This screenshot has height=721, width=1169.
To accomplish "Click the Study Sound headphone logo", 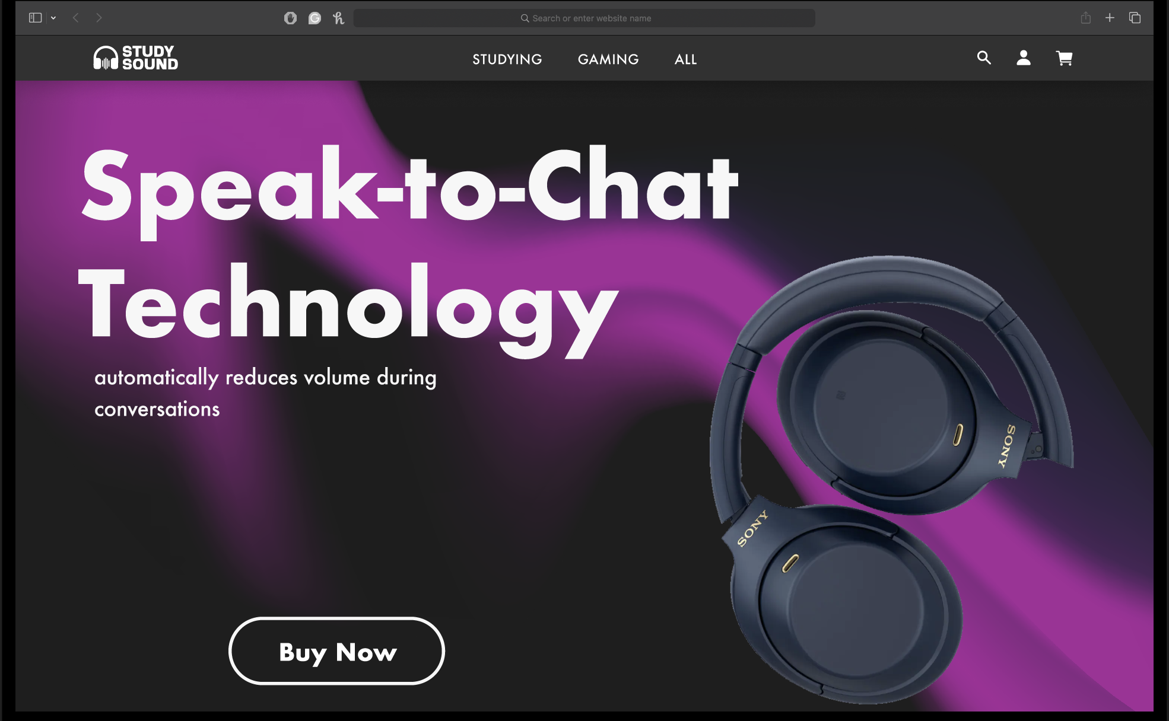I will tap(136, 58).
